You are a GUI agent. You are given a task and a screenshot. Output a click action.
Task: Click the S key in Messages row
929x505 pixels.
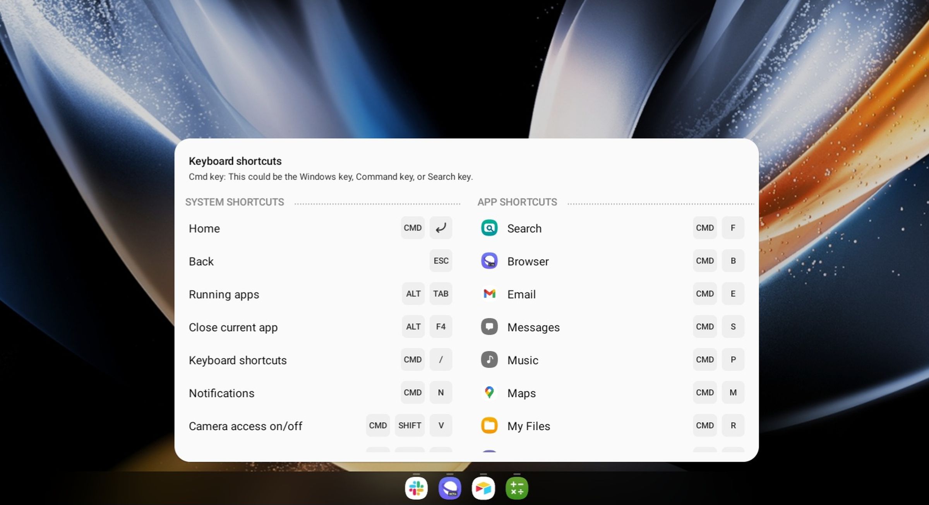(x=733, y=326)
